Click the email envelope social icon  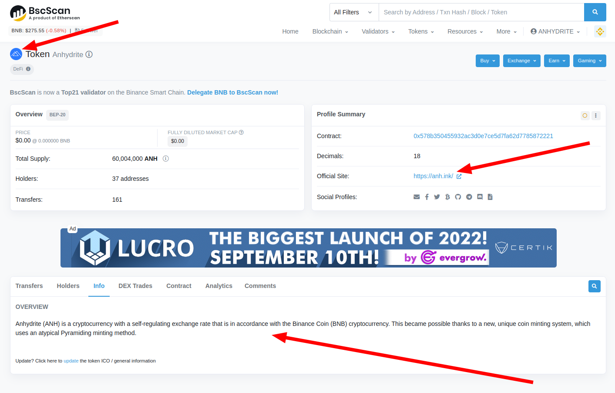coord(417,197)
